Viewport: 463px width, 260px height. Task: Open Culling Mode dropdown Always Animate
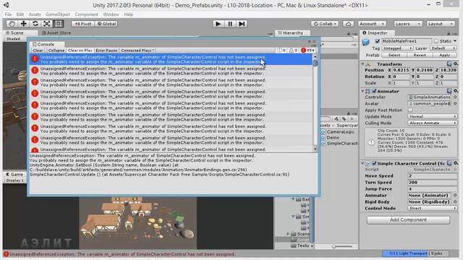(433, 123)
